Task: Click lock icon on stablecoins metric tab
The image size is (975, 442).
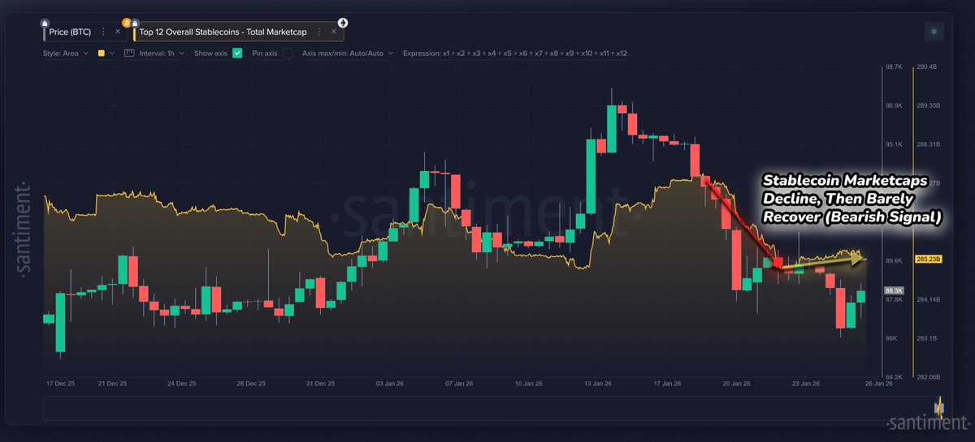Action: (x=135, y=23)
